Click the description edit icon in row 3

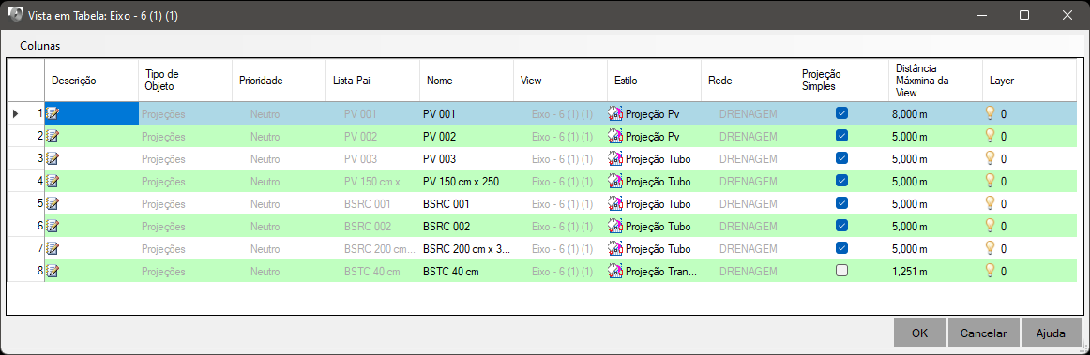point(53,158)
